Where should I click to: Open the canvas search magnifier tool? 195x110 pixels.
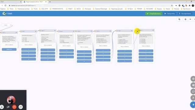tap(179, 19)
